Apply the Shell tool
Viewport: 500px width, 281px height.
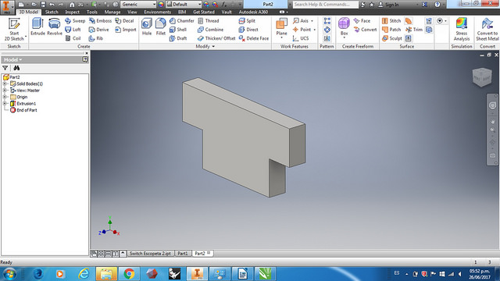178,30
